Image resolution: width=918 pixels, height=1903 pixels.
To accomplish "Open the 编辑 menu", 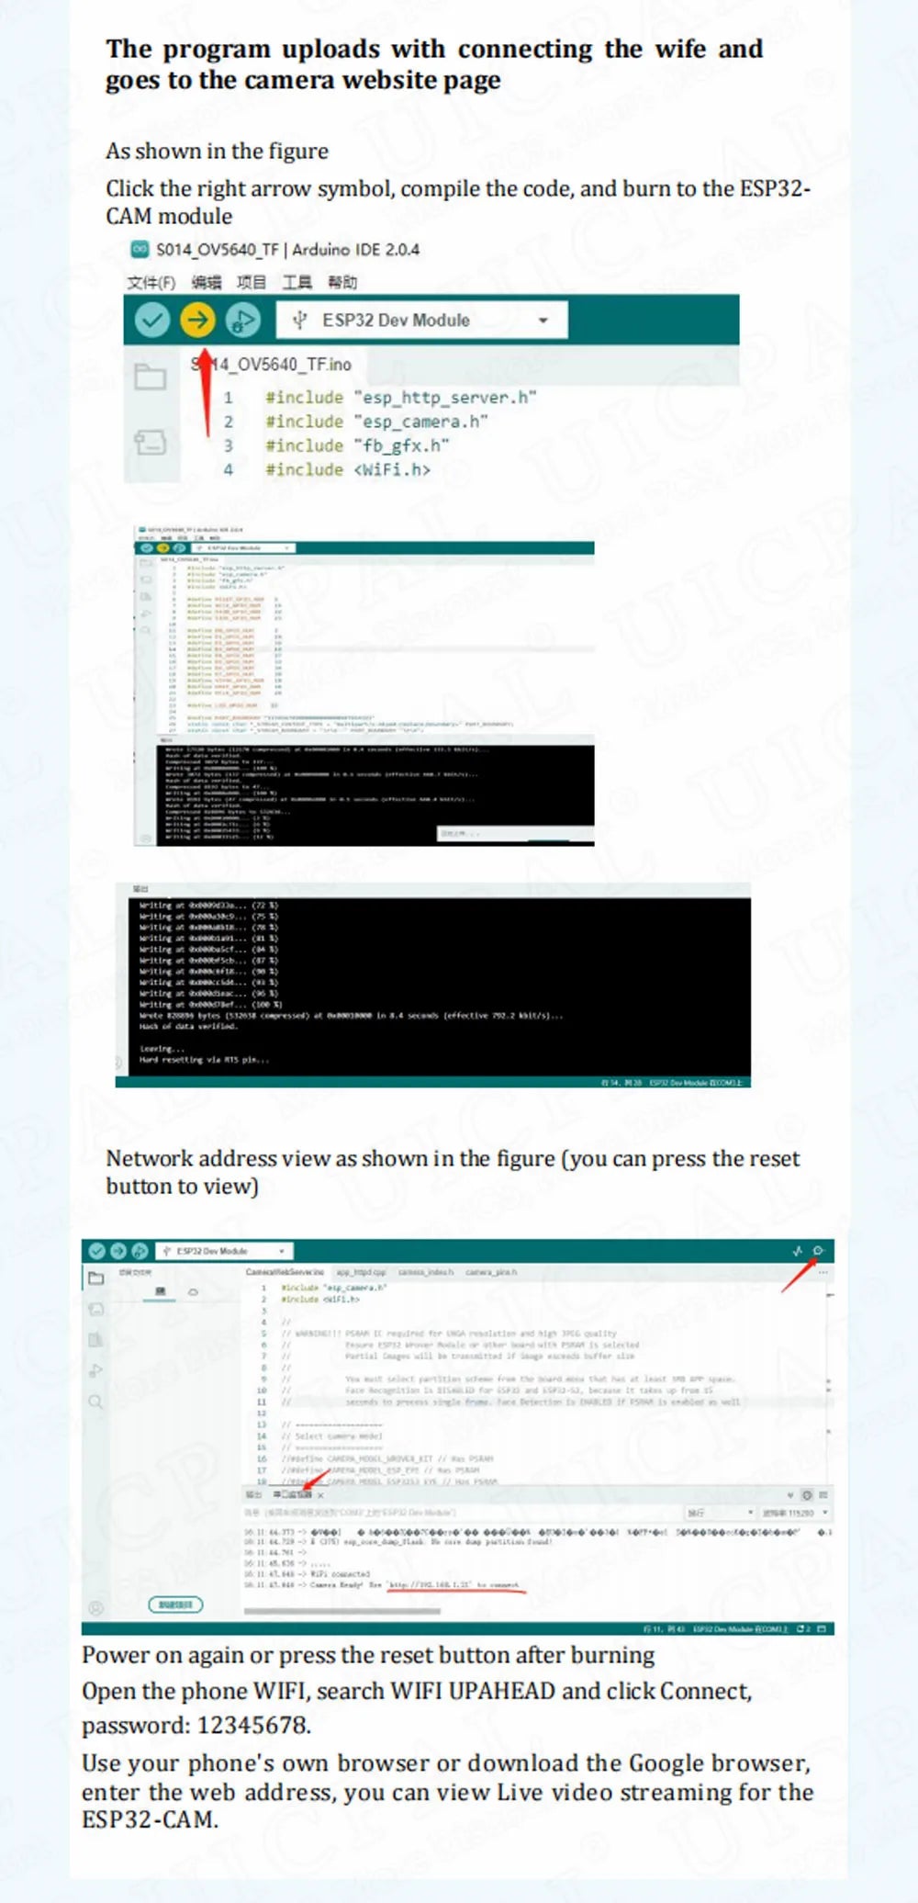I will coord(206,282).
